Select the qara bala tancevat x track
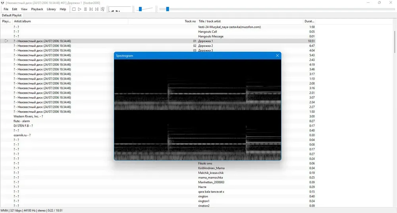397x213 pixels. [x=211, y=192]
